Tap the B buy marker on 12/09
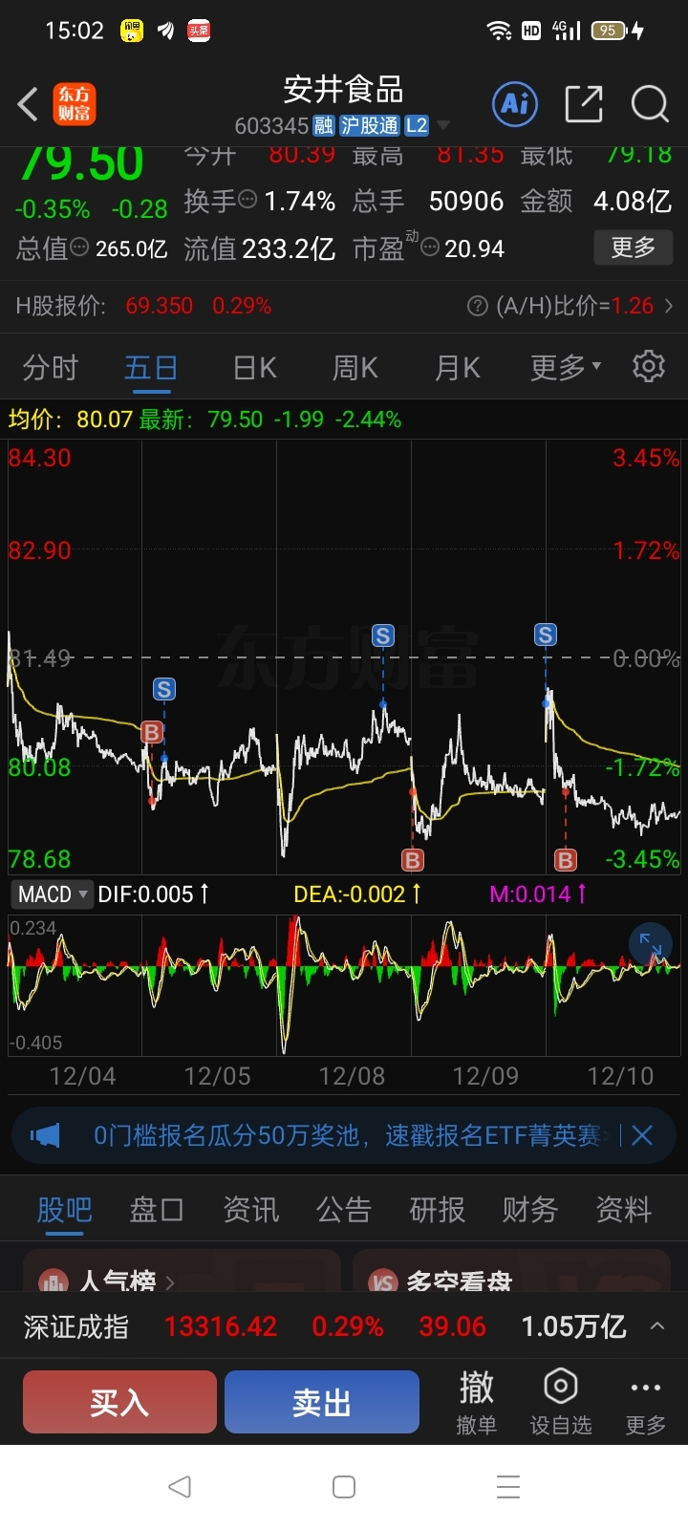 413,860
